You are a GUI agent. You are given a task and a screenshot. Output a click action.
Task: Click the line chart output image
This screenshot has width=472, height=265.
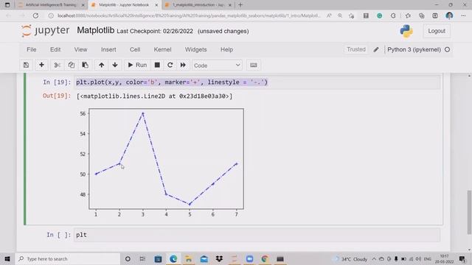click(x=161, y=163)
